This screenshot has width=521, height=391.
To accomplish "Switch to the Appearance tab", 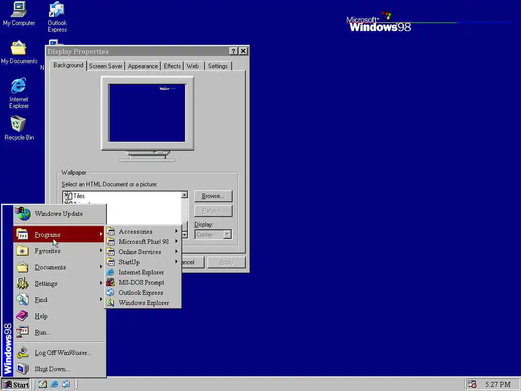I will click(x=143, y=66).
